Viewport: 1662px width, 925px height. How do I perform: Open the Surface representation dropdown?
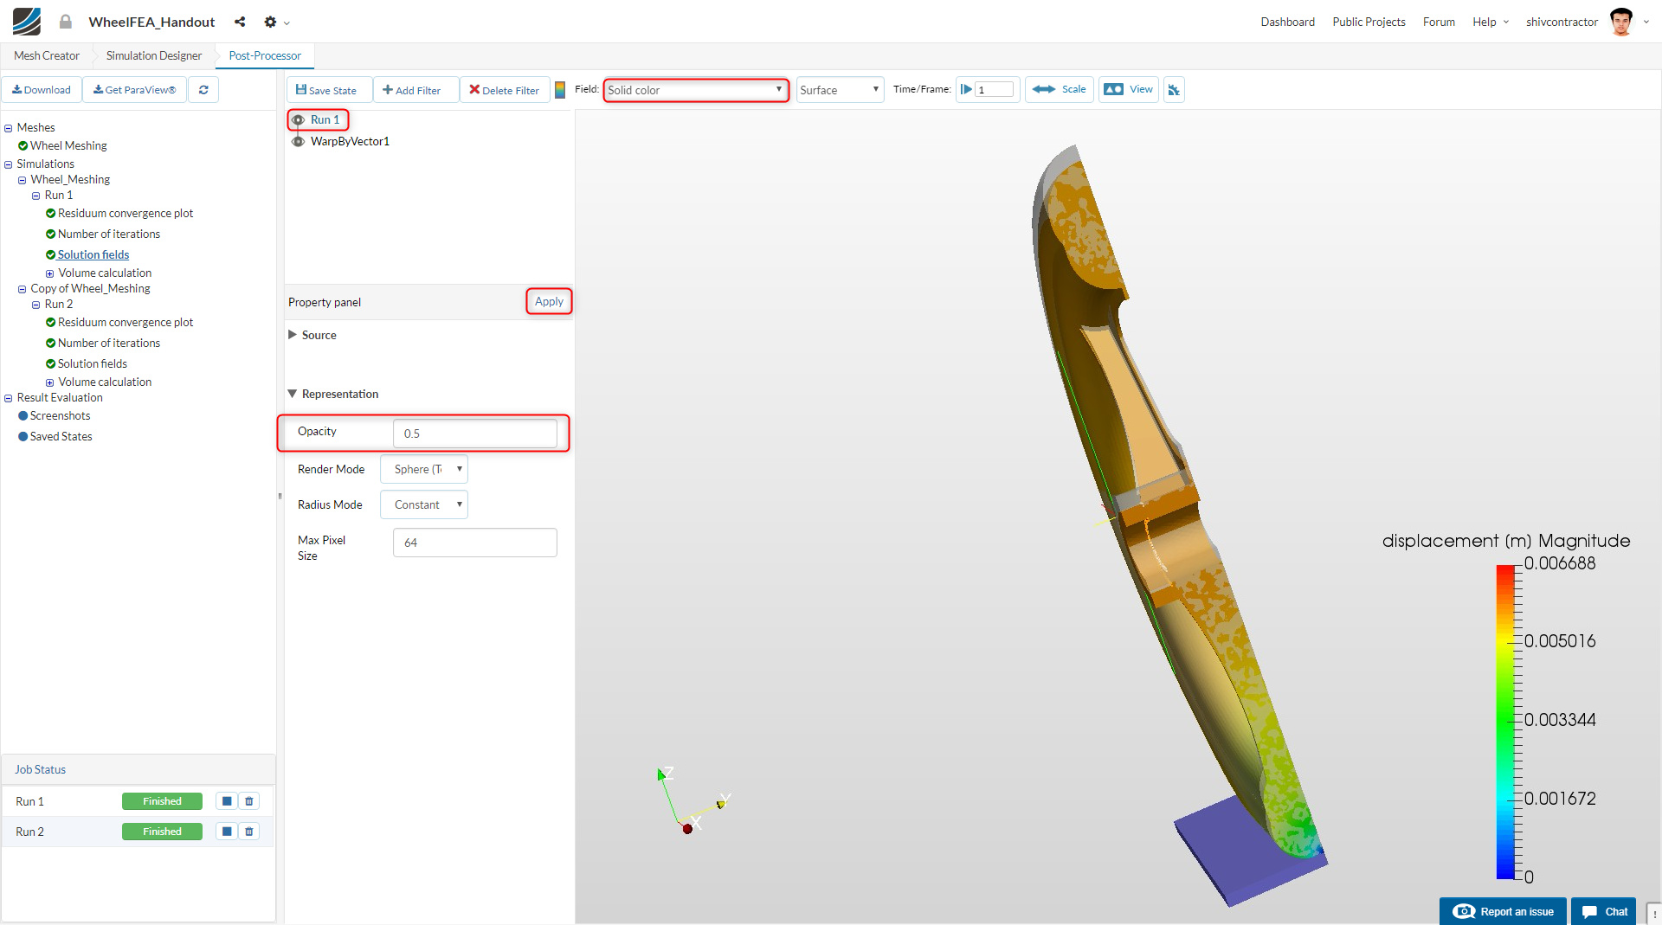(x=840, y=90)
